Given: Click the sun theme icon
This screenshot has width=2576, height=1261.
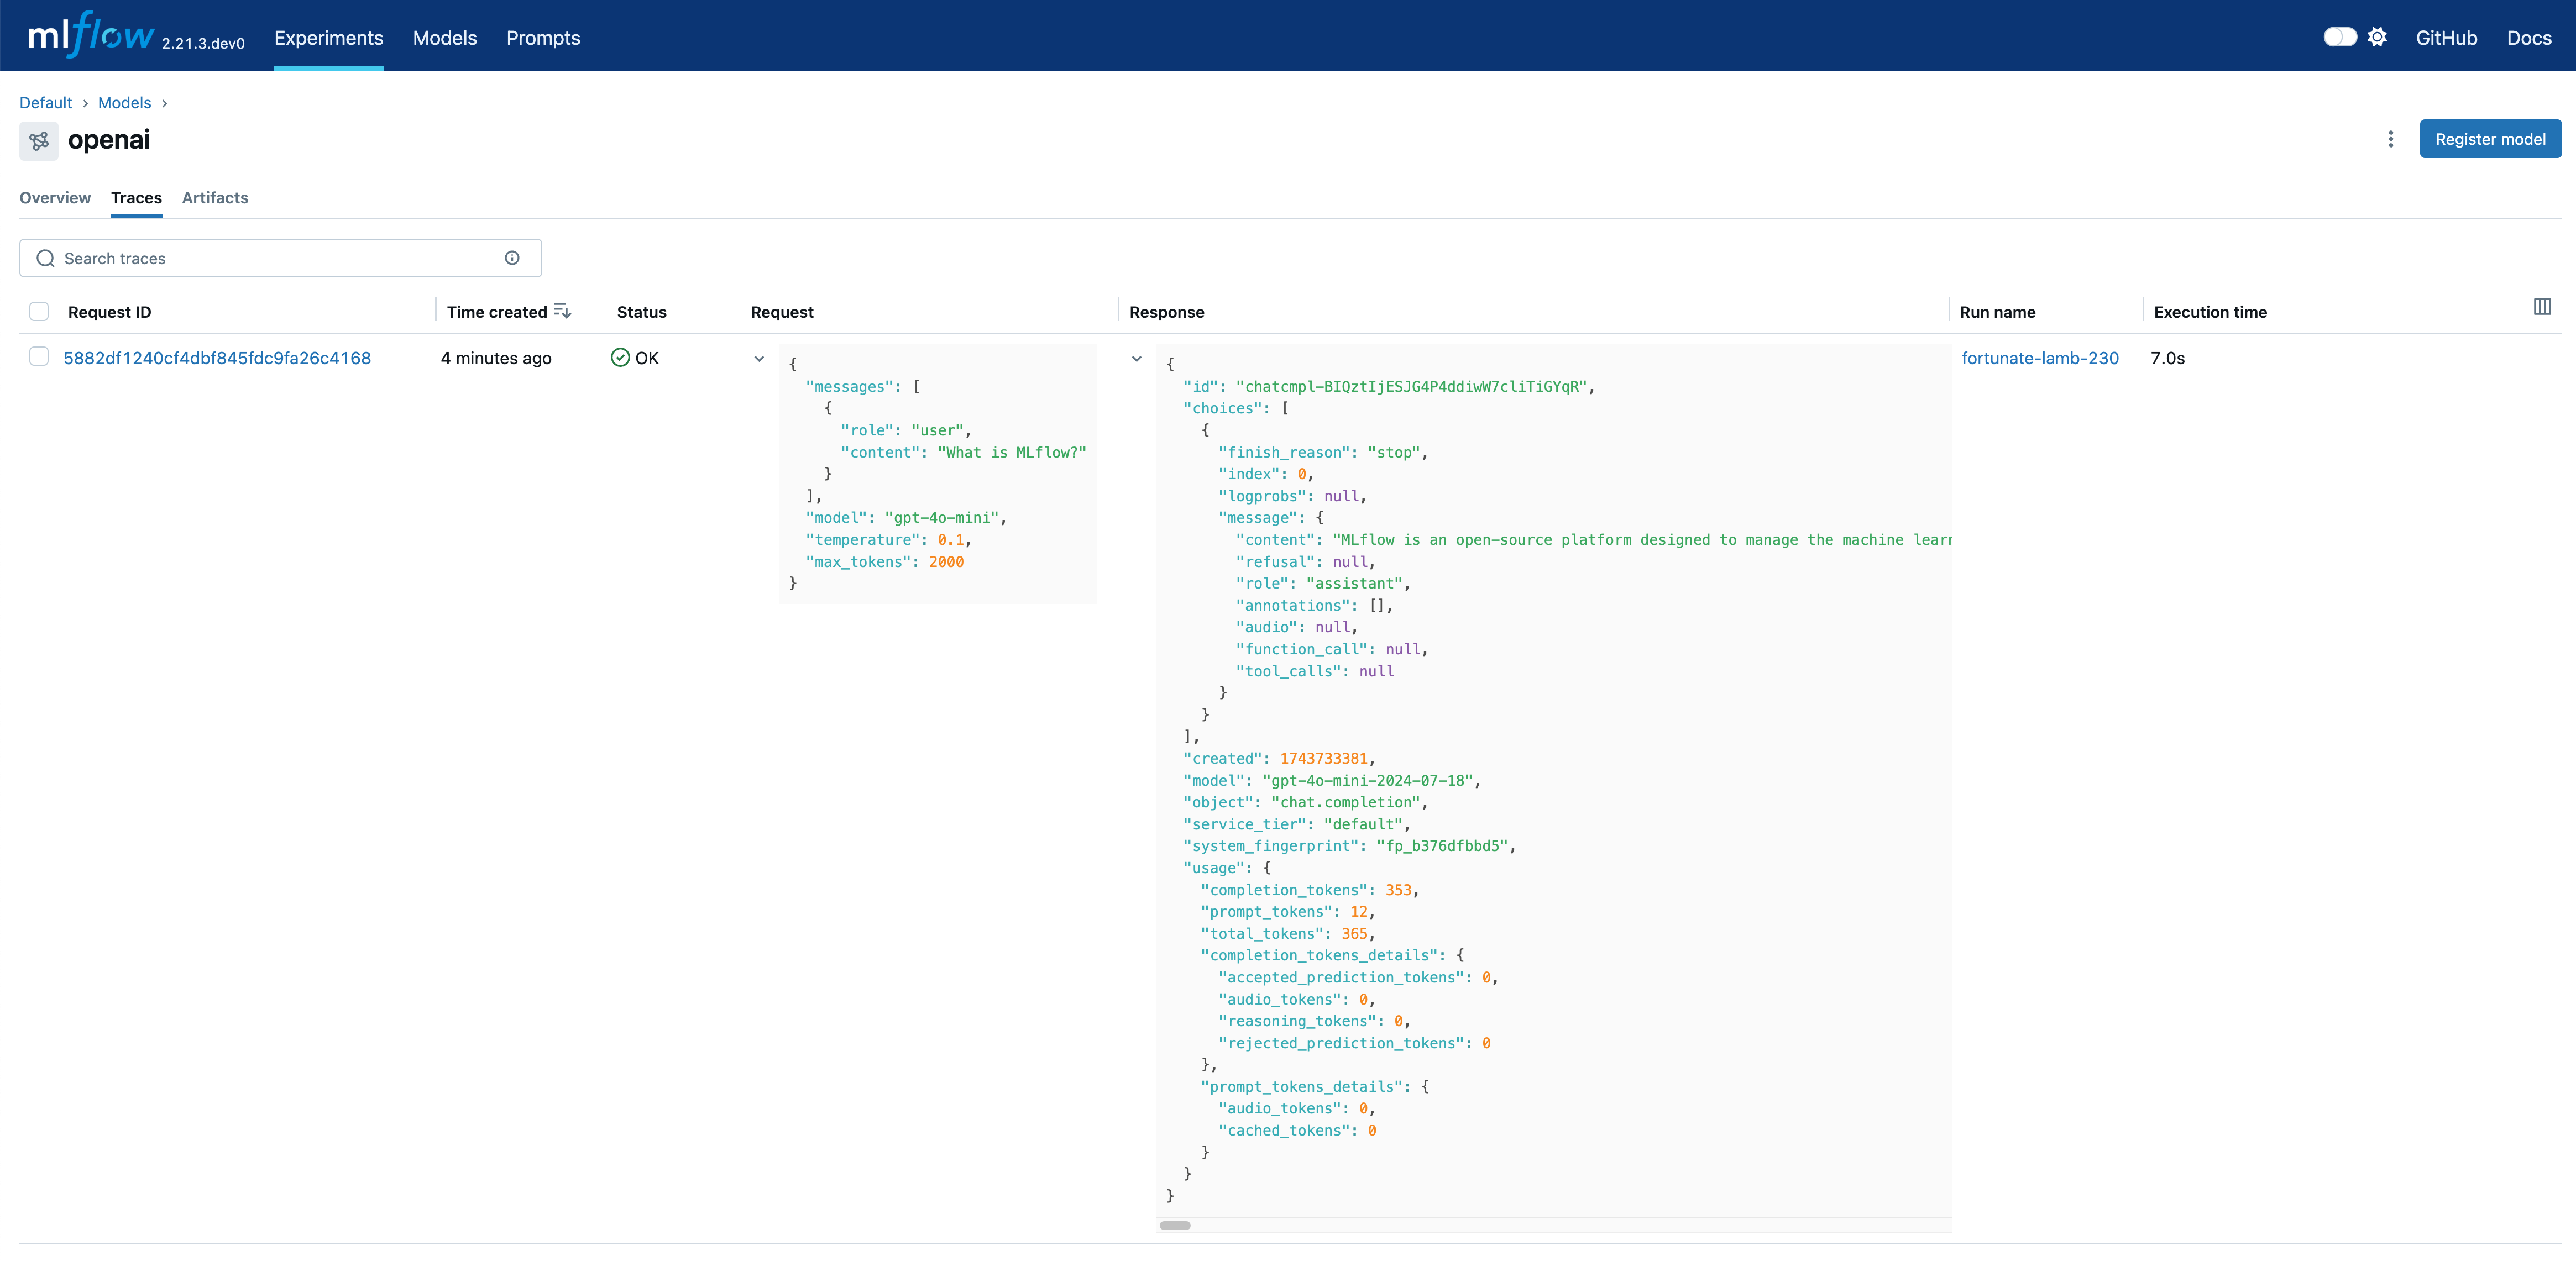Looking at the screenshot, I should click(2377, 37).
